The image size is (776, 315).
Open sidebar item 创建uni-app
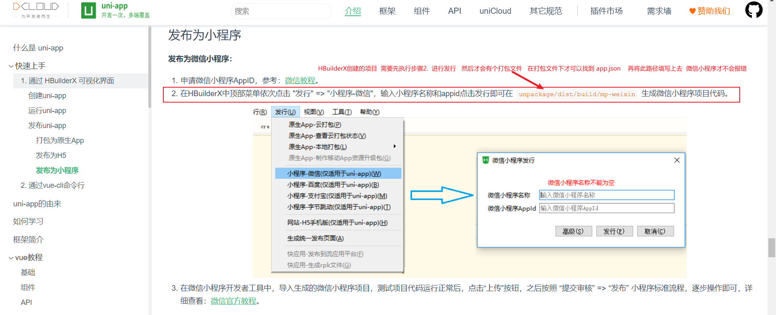tap(47, 96)
